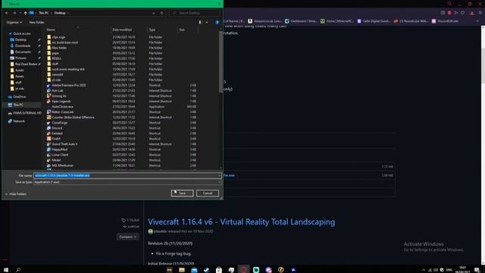Select the Among Us shortcut
The width and height of the screenshot is (485, 273).
coord(59,96)
